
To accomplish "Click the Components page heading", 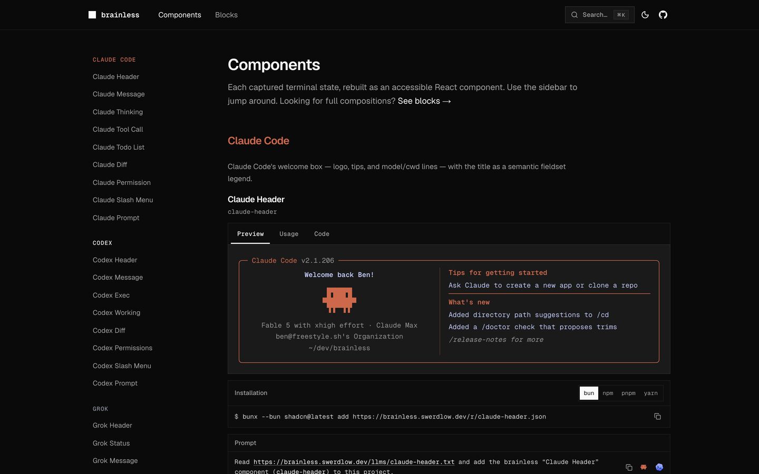I will tap(274, 64).
